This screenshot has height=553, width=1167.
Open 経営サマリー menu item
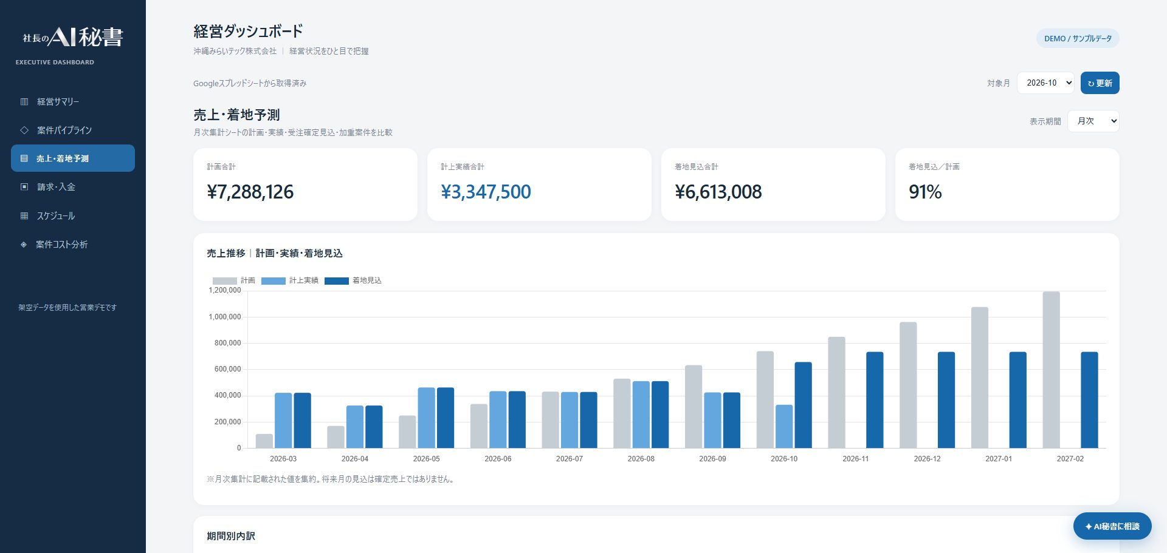coord(73,101)
